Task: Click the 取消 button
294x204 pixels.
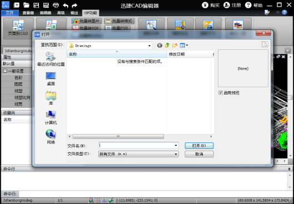Action: click(199, 155)
